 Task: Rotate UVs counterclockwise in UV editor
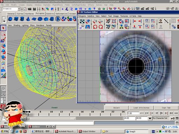coord(95,27)
